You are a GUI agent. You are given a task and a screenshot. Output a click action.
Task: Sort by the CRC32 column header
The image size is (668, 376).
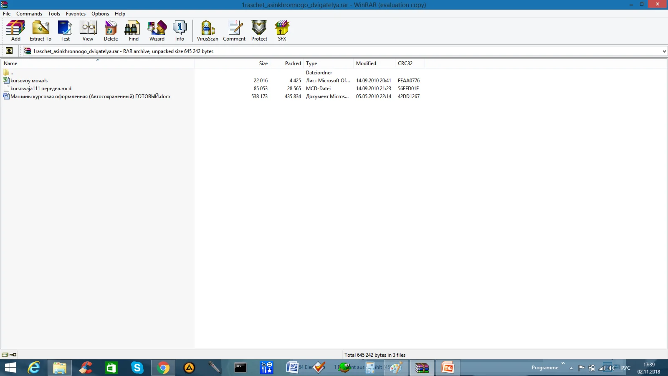410,64
